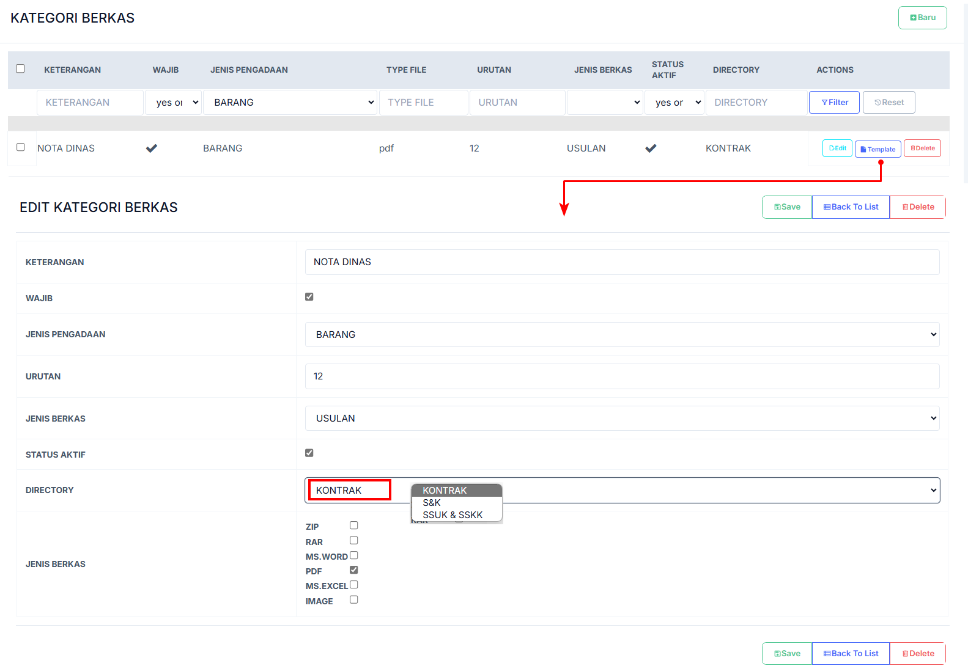Click Edit for the NOTA DINAS row
This screenshot has width=968, height=666.
click(x=837, y=148)
